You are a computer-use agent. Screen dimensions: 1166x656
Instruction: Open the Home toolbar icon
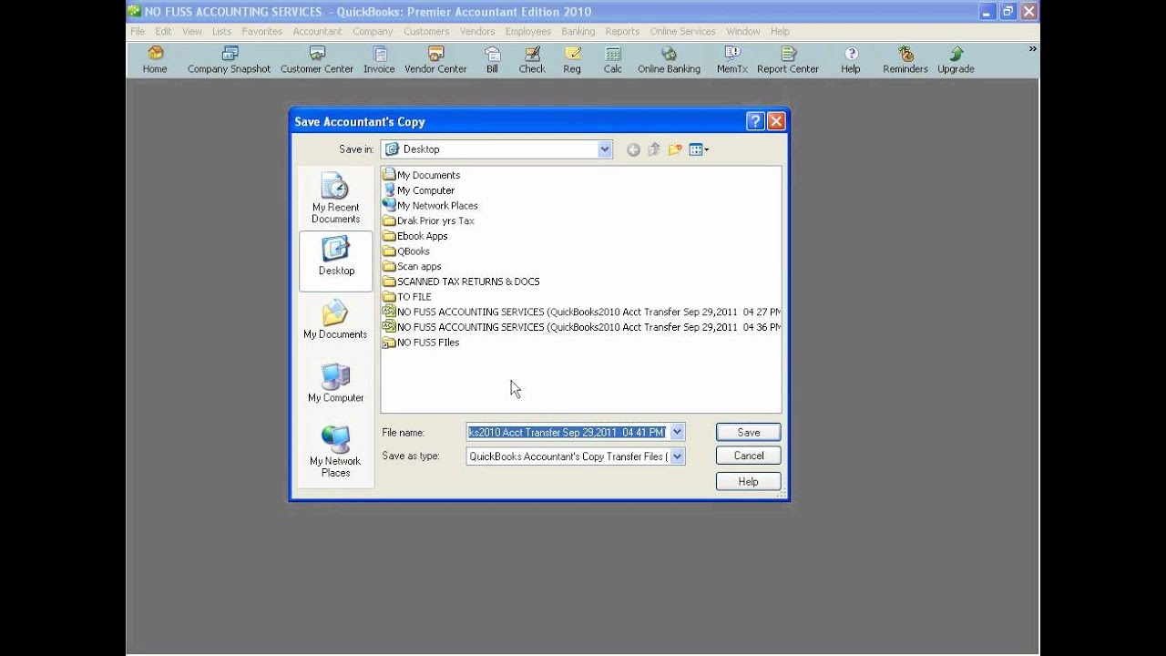pos(155,60)
